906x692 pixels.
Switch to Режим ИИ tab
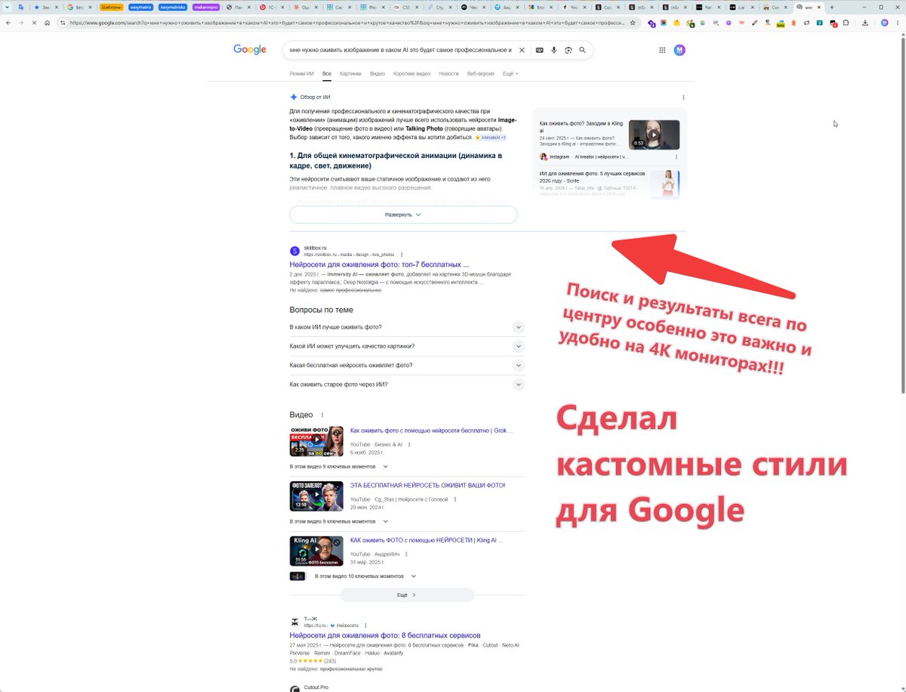(x=301, y=73)
